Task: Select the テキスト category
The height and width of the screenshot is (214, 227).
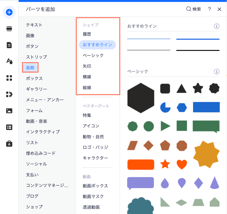Action: coord(34,25)
